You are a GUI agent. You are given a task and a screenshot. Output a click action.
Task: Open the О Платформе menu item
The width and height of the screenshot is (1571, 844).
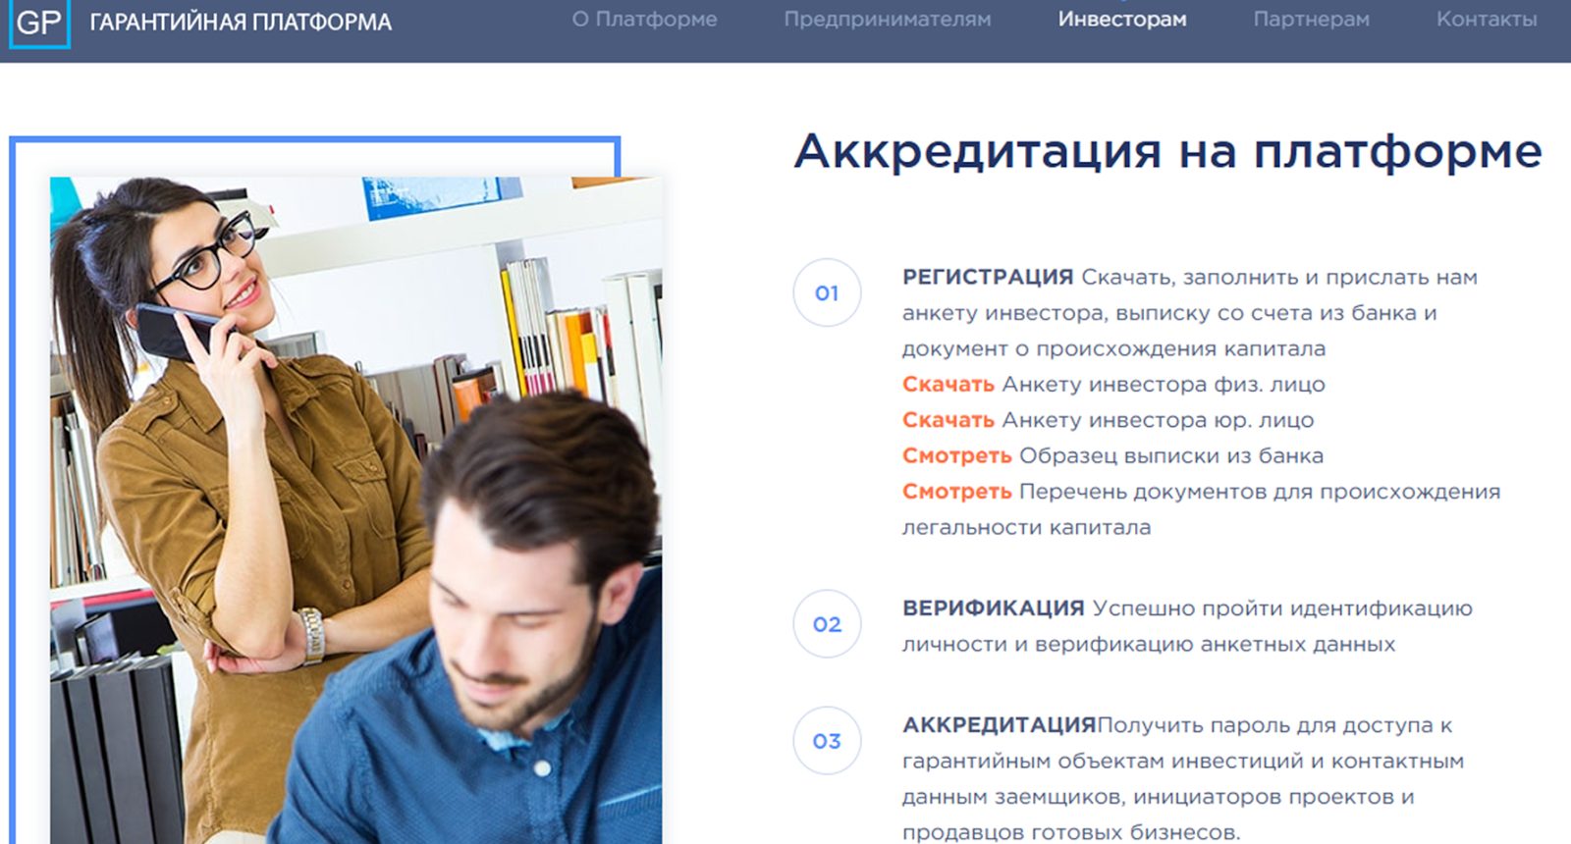(644, 20)
